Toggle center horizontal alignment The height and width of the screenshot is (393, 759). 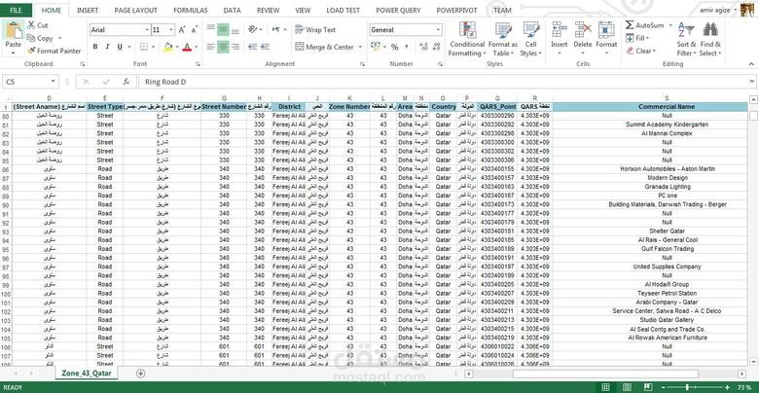pos(223,47)
